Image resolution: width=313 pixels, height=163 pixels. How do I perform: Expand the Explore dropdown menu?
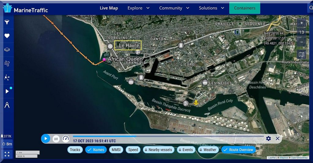(x=138, y=8)
